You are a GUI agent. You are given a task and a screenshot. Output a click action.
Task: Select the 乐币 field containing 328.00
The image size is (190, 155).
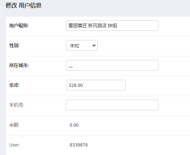(x=96, y=85)
